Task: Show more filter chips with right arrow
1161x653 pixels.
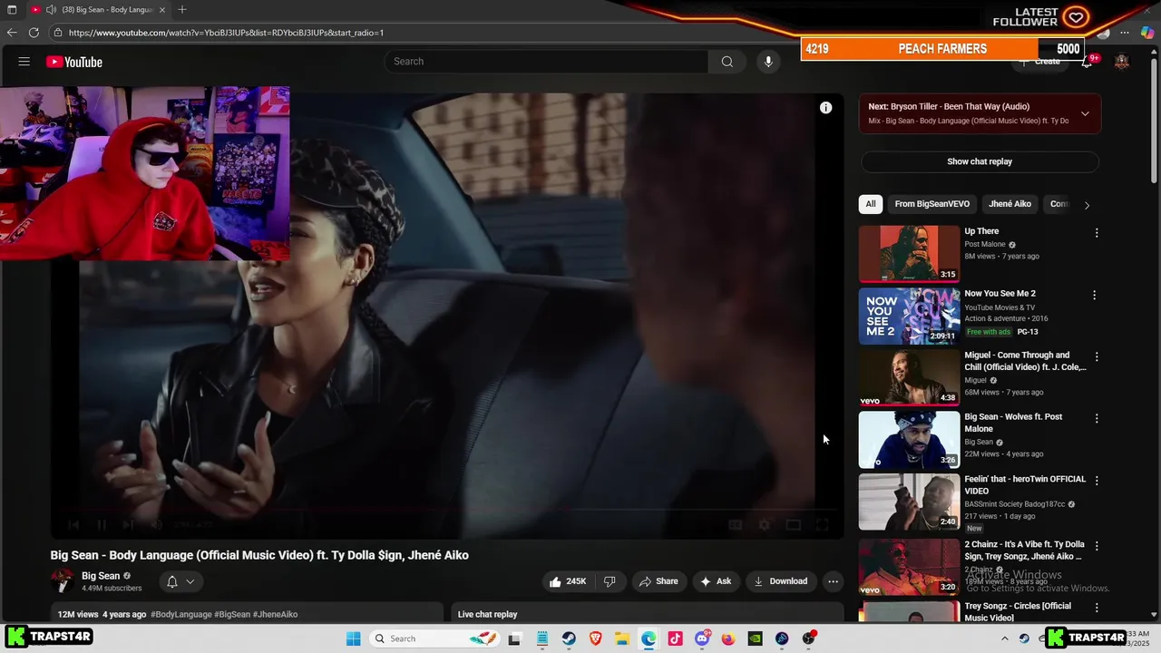Action: point(1087,205)
